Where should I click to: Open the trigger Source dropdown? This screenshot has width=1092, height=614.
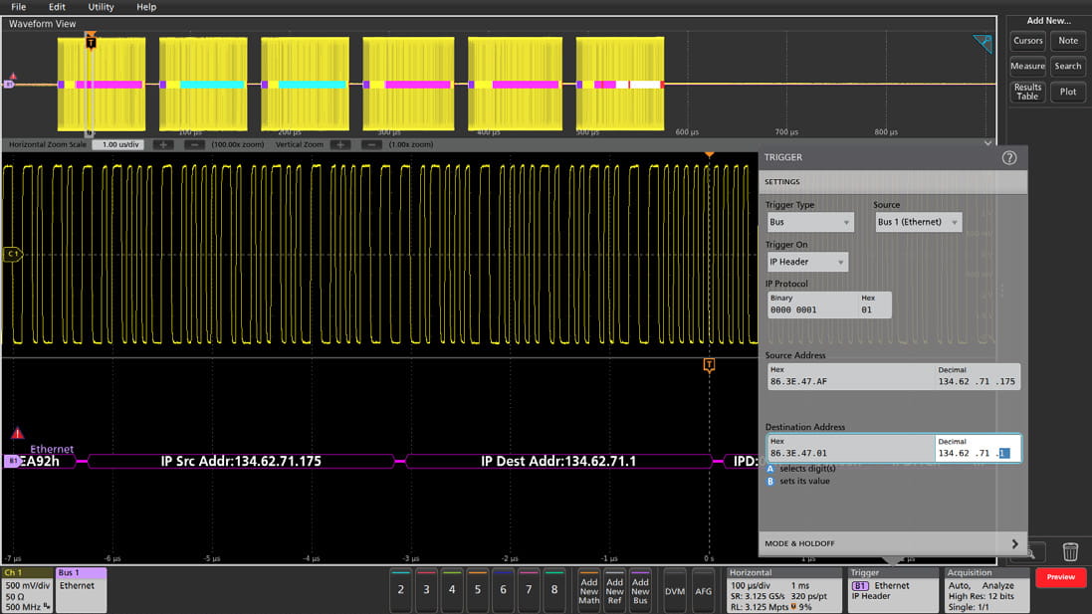click(918, 222)
